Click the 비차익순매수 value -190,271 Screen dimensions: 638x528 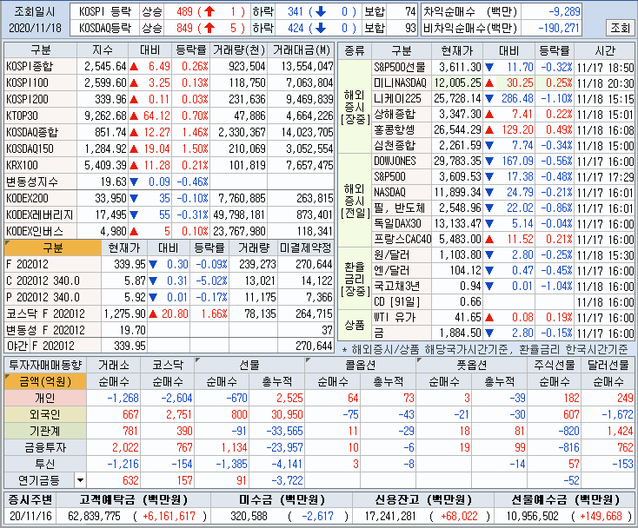coord(559,28)
